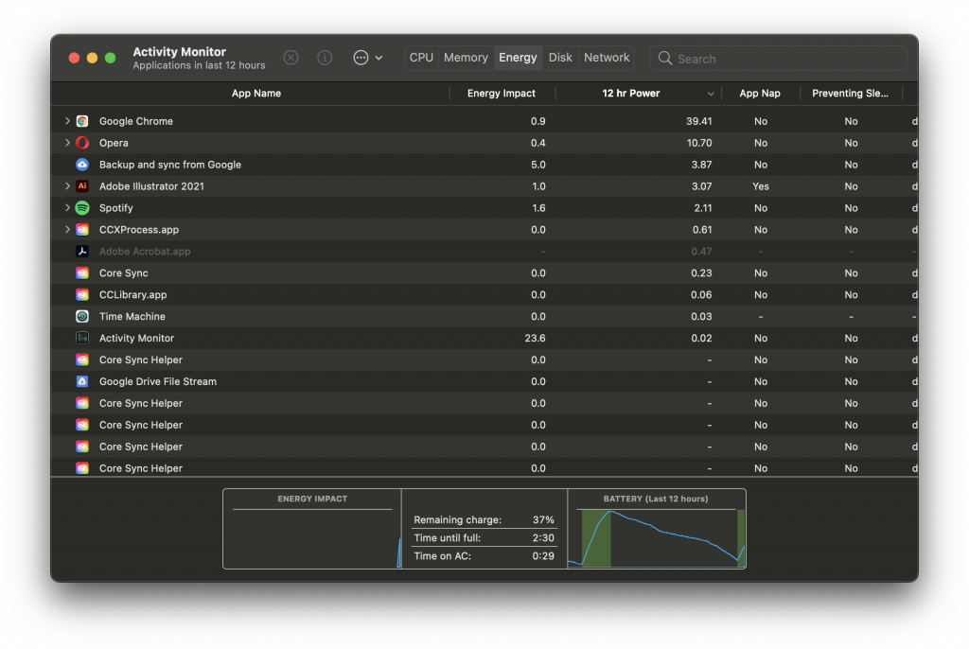Select the Google Drive File Stream row
The width and height of the screenshot is (969, 649).
click(484, 381)
